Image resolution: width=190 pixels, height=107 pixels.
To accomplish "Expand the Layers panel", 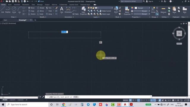I will [96, 17].
